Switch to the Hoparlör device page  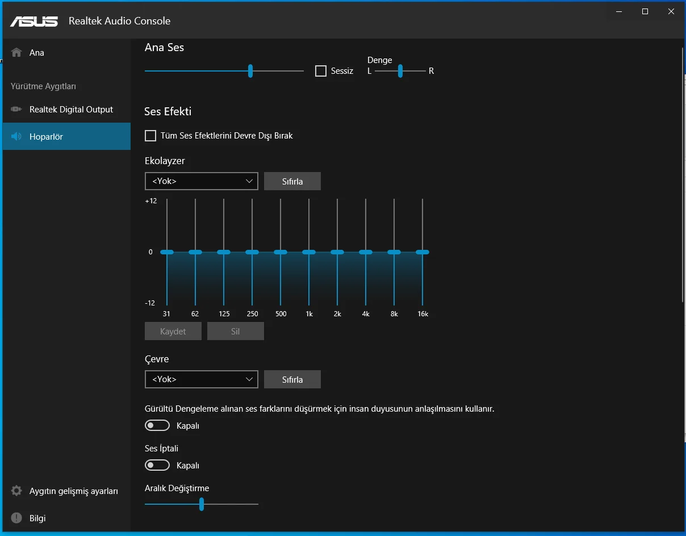click(47, 136)
